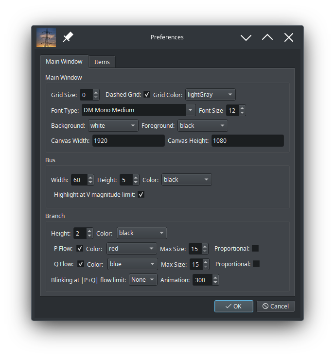Decrease the Grid Size value
335x358 pixels.
tap(96, 97)
